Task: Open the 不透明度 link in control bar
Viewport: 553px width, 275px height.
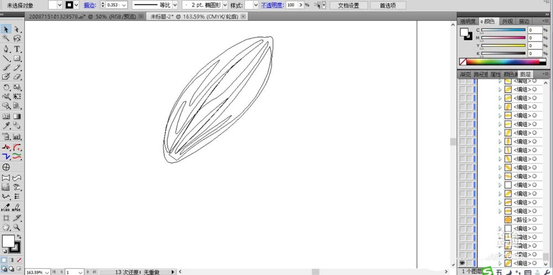Action: [x=273, y=6]
